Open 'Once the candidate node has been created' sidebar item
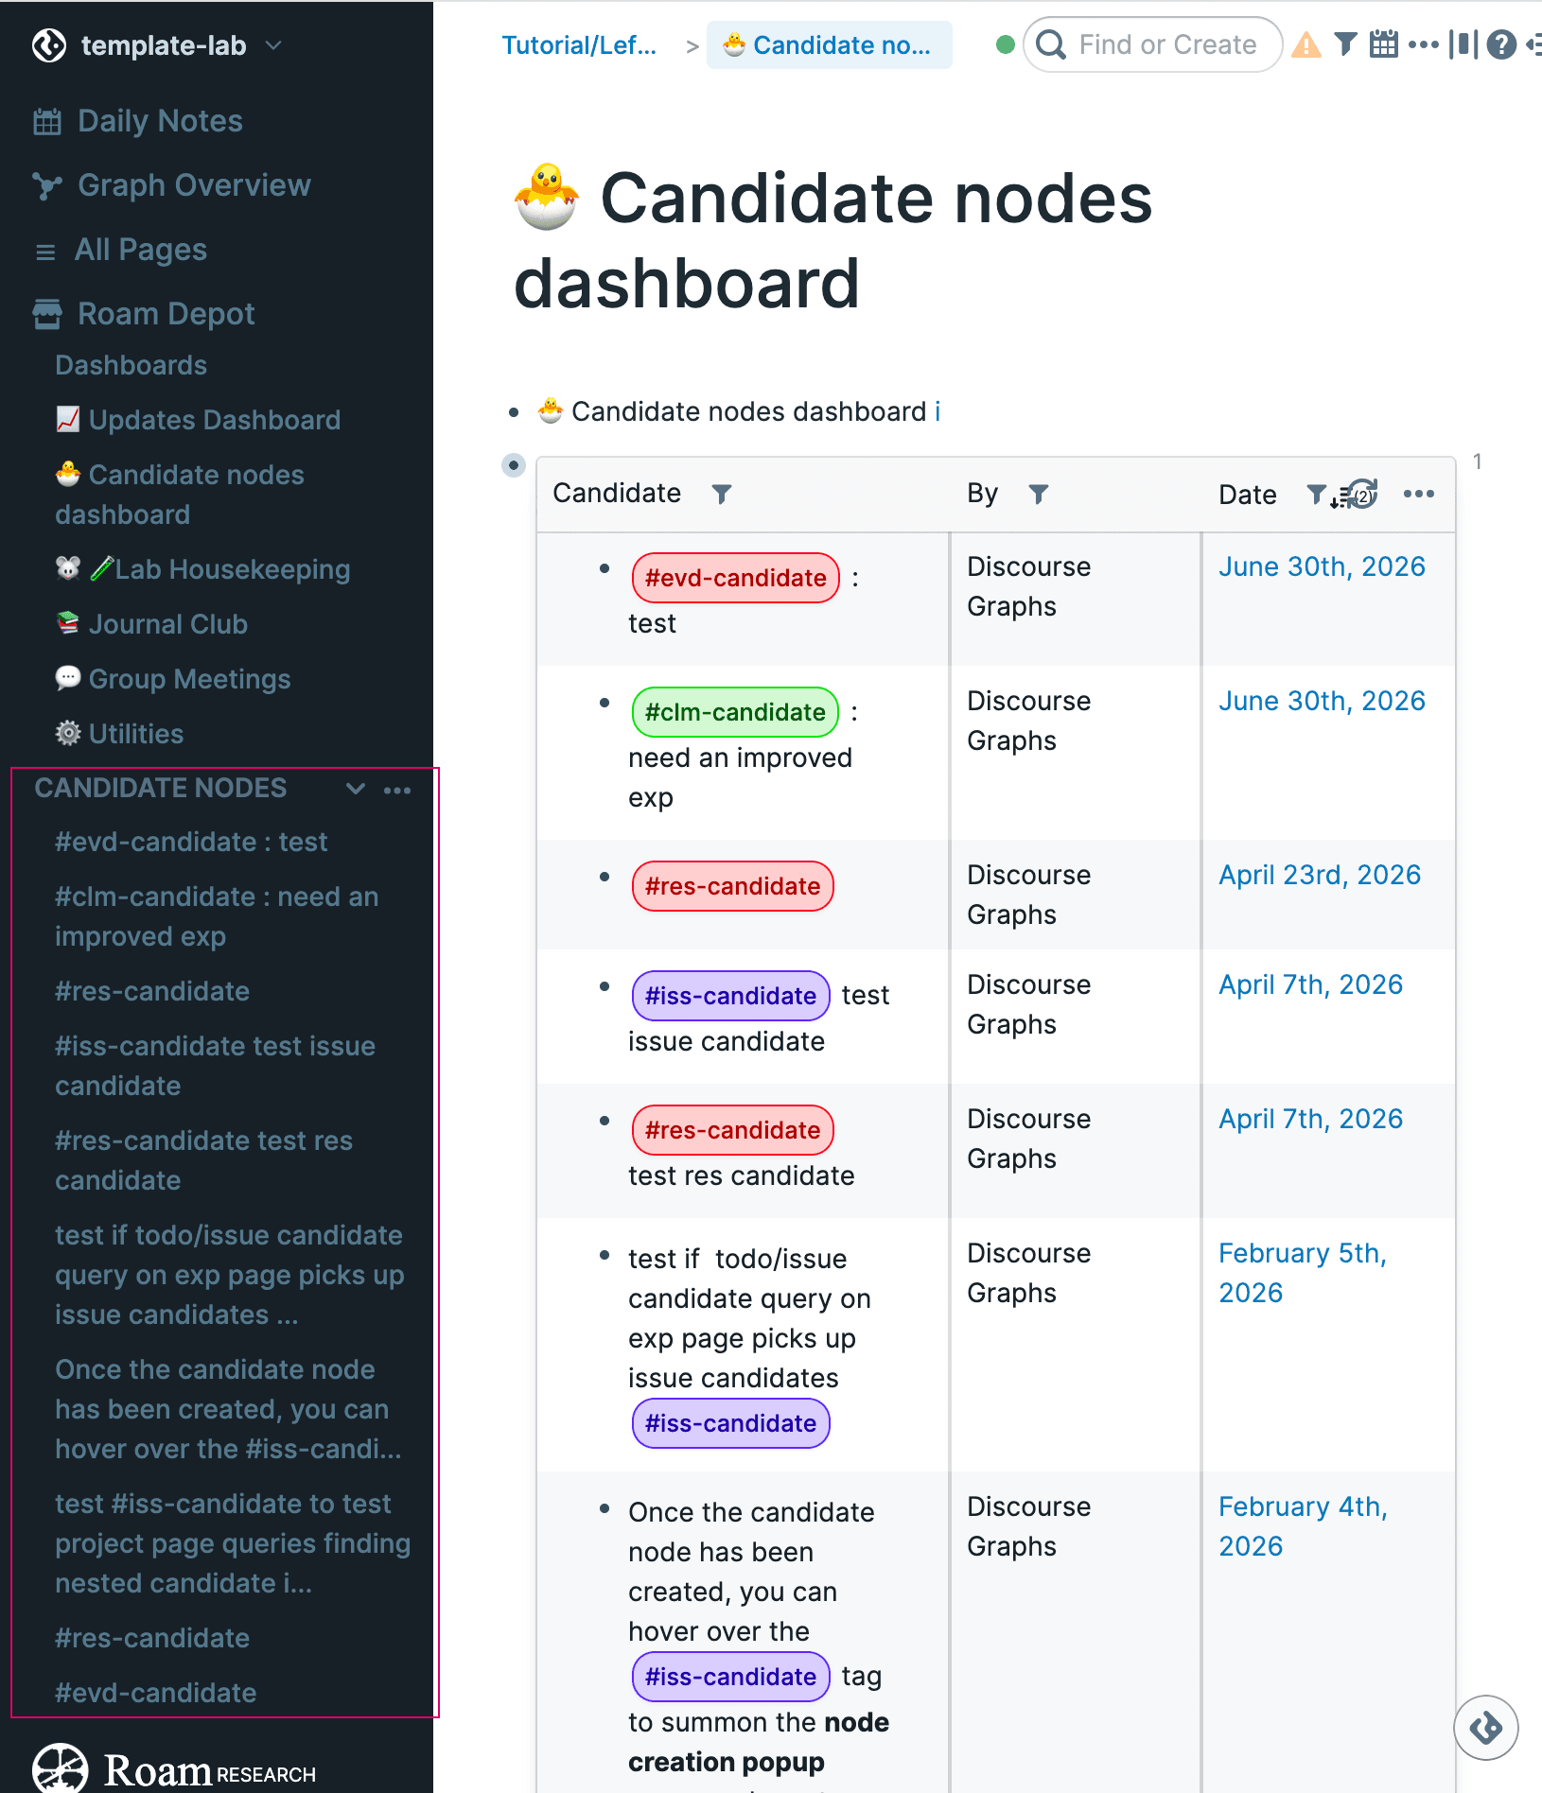Screen dimensions: 1542x1793 229,1409
